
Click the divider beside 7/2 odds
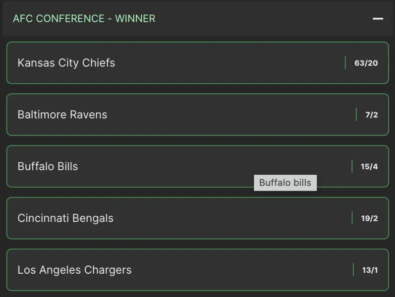tap(356, 115)
